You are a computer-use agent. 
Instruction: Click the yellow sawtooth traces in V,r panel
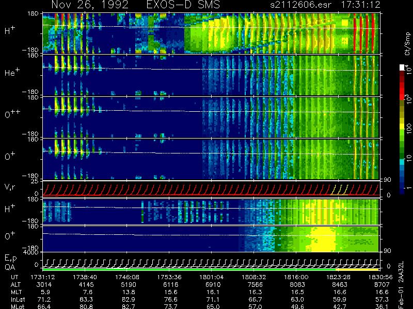coord(339,190)
